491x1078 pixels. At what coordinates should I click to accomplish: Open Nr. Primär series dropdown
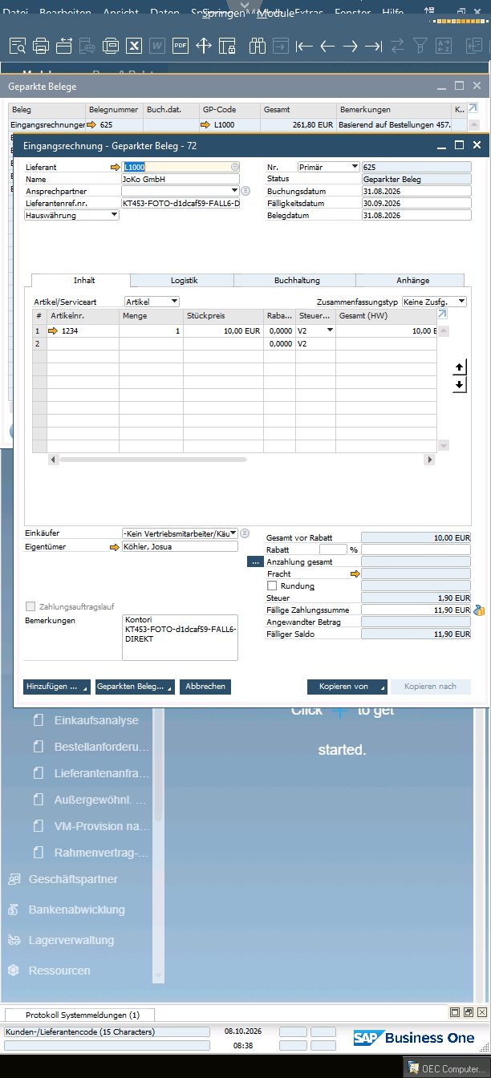click(x=355, y=167)
